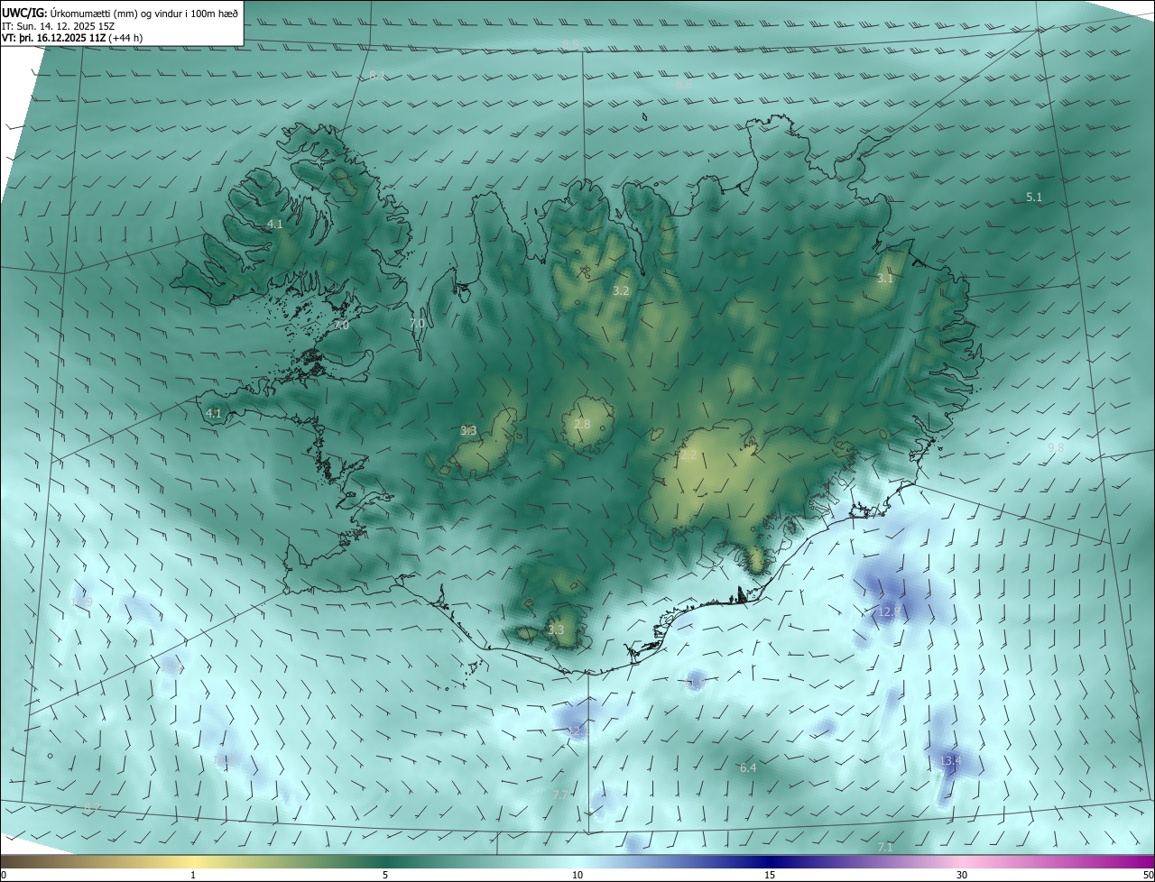The image size is (1155, 882).
Task: Click the 3.2 value label
Action: (x=621, y=291)
